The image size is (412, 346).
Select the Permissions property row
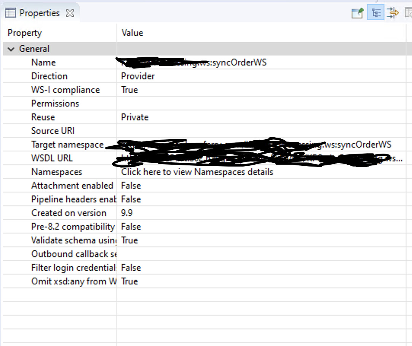[55, 103]
